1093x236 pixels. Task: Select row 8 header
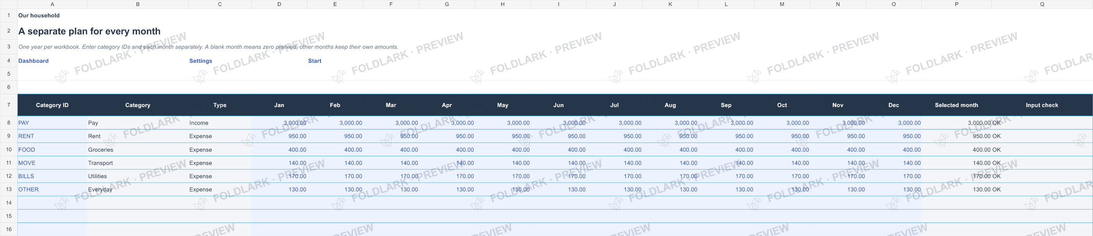(8, 123)
